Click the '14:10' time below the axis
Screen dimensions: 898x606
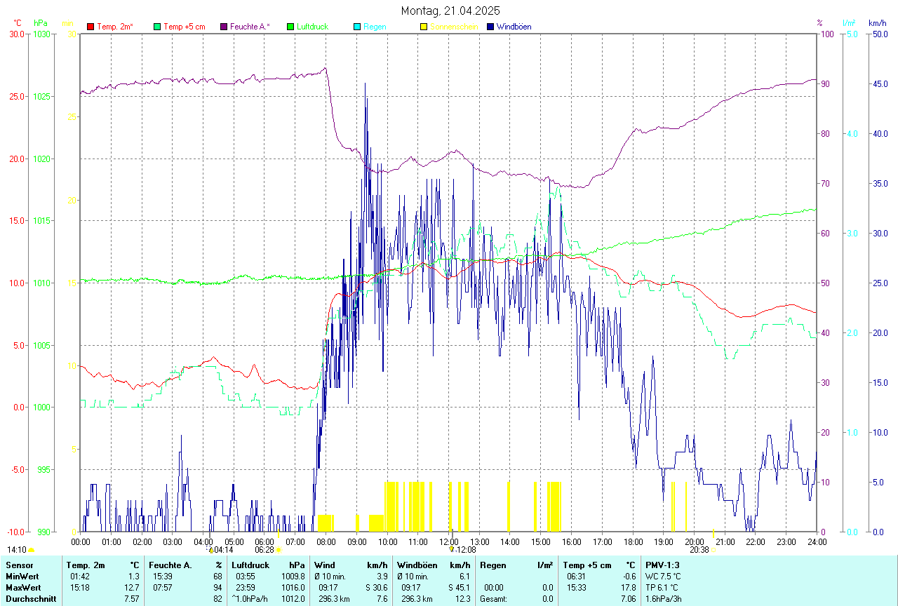pyautogui.click(x=16, y=551)
